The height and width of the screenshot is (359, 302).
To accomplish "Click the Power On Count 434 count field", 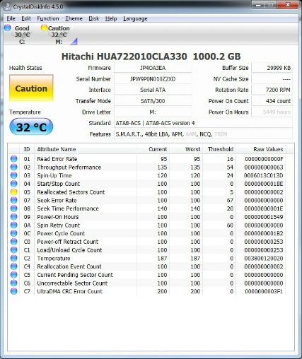I will (x=272, y=101).
